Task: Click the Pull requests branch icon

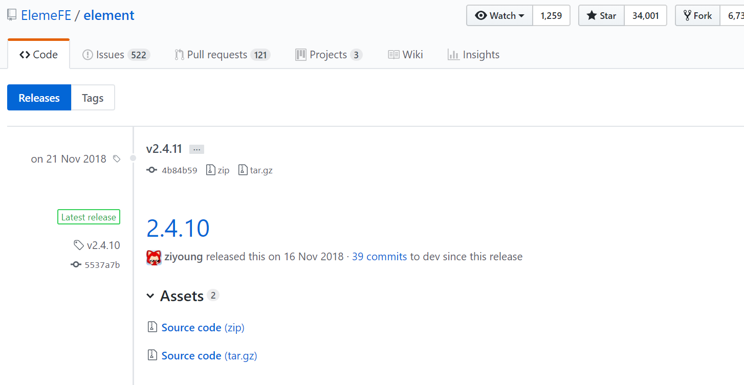Action: (x=179, y=54)
